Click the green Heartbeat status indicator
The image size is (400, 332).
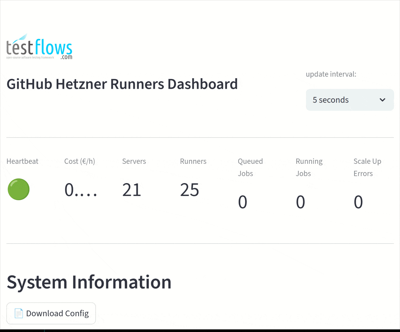click(18, 189)
